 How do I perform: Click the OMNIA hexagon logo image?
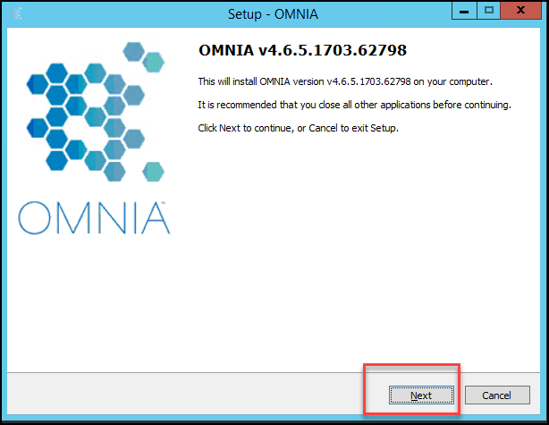(96, 112)
